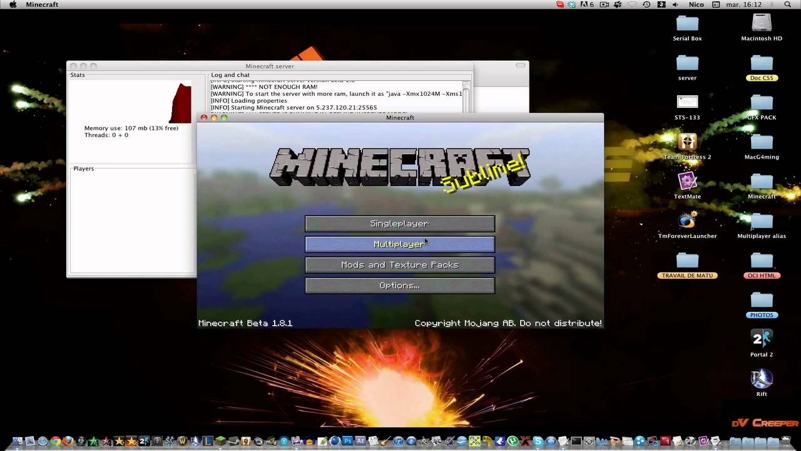Open Spotlight search magnifier
801x451 pixels.
pos(787,4)
